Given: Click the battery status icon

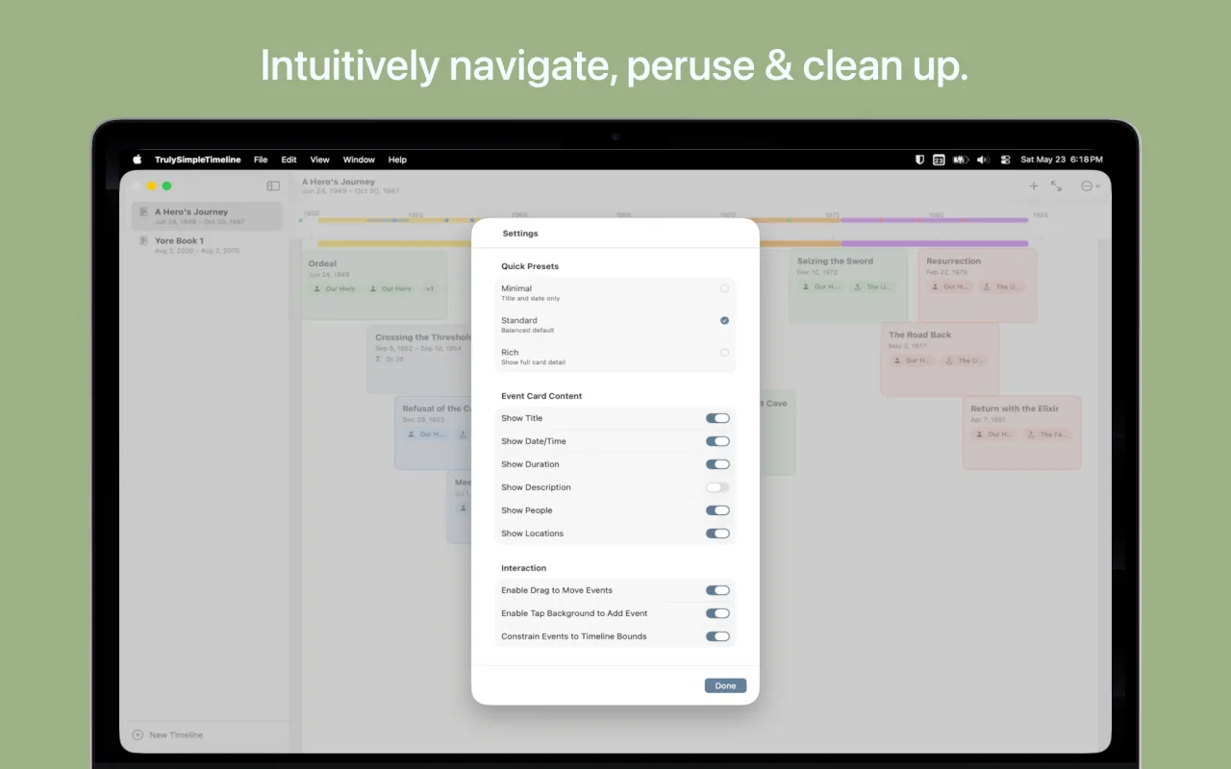Looking at the screenshot, I should pyautogui.click(x=961, y=160).
